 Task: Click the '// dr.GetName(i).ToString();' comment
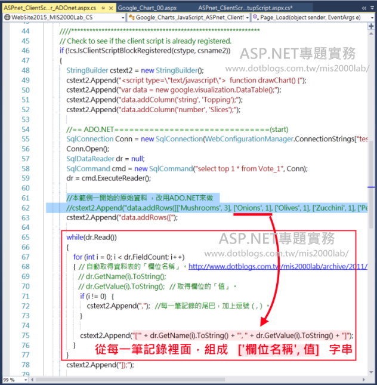pyautogui.click(x=122, y=277)
